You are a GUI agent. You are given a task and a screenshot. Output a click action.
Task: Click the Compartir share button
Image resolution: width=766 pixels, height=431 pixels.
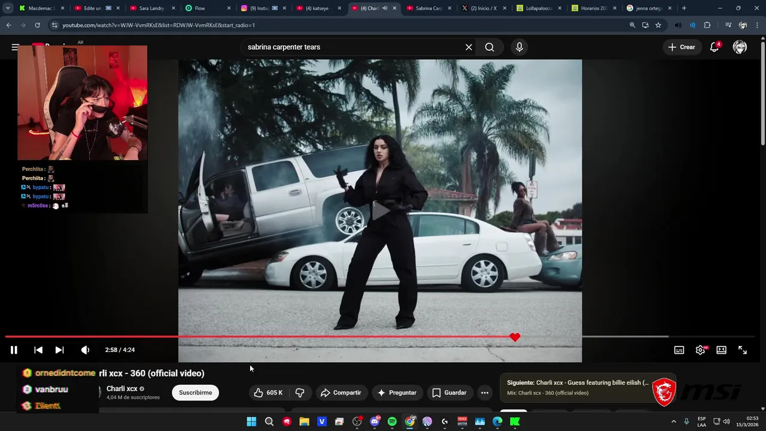(x=341, y=393)
